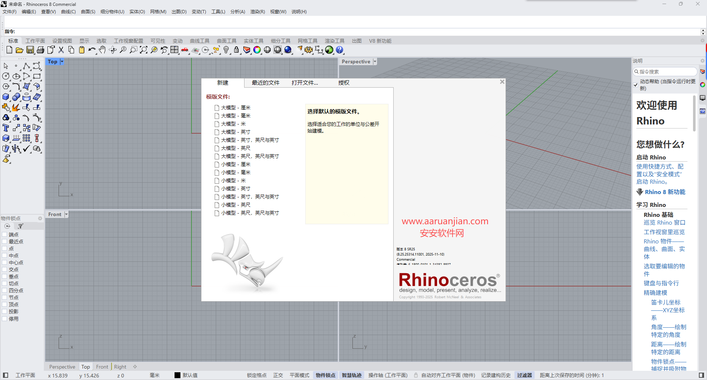This screenshot has height=380, width=707.
Task: Select the Circle tool
Action: tap(6, 76)
